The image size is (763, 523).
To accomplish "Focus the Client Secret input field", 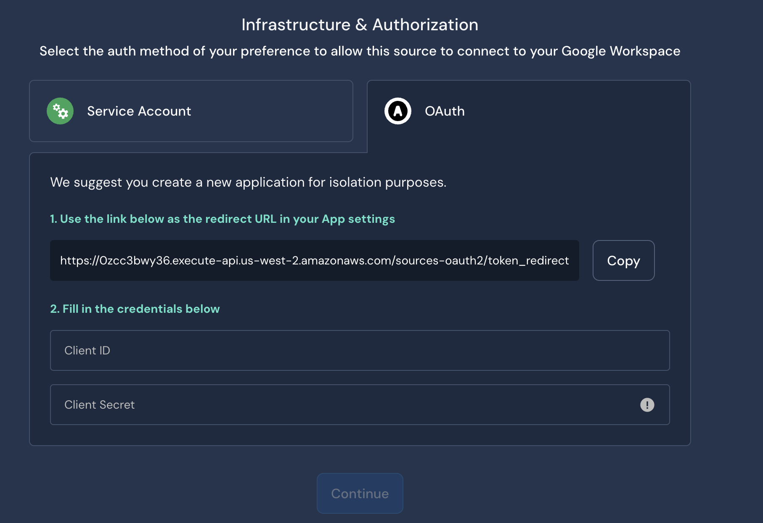I will click(345, 405).
